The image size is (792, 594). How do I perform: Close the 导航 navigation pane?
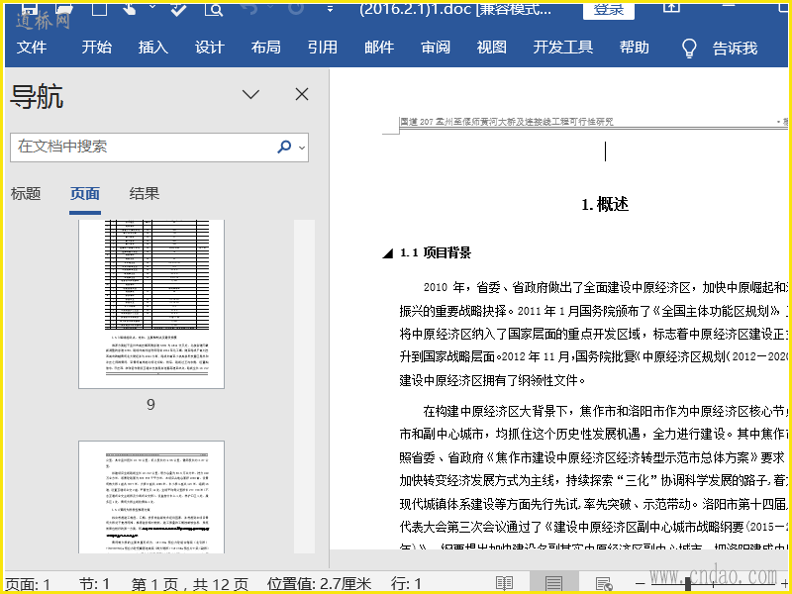click(302, 94)
